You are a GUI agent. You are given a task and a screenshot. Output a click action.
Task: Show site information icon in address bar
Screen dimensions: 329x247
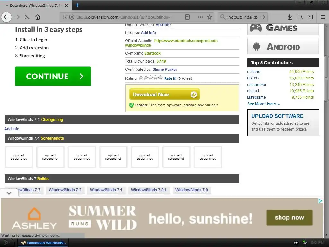pos(65,17)
